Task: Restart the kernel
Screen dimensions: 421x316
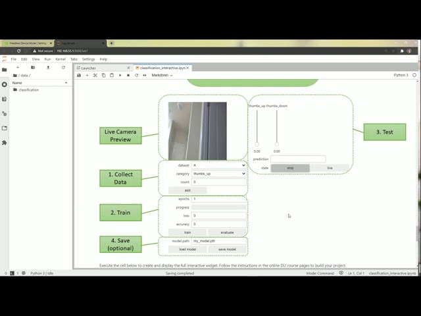Action: (136, 75)
